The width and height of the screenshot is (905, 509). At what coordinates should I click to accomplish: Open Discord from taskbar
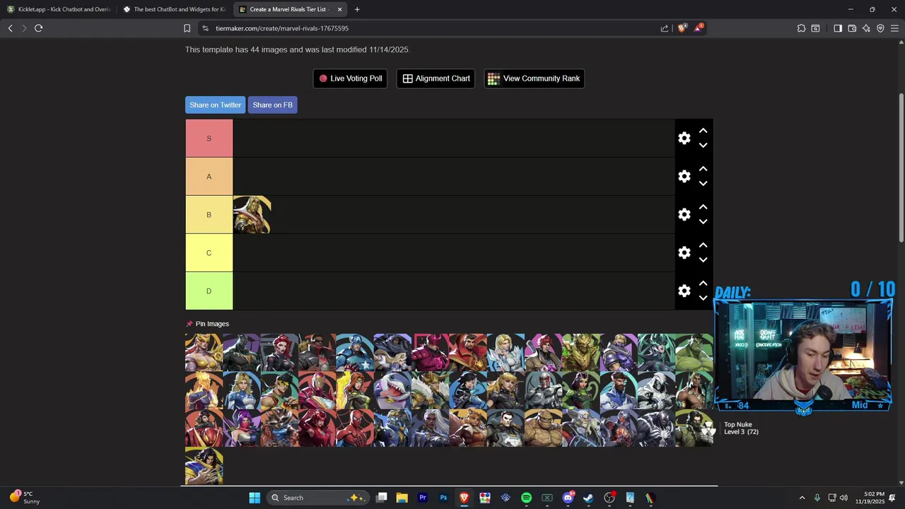click(x=568, y=498)
